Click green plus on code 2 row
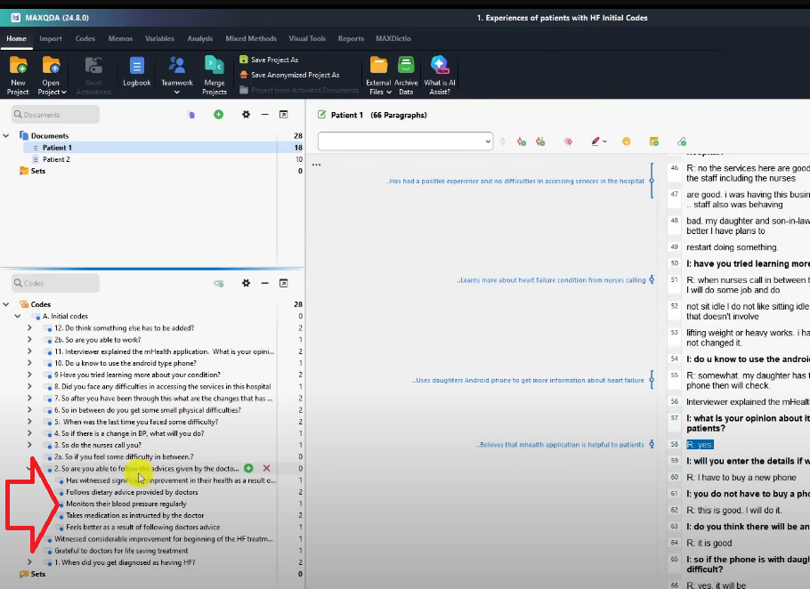The width and height of the screenshot is (810, 589). [248, 468]
